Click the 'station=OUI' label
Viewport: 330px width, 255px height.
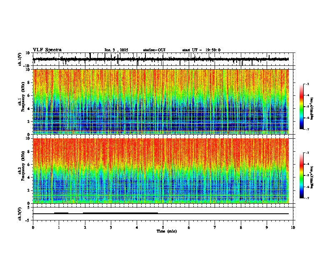point(154,50)
